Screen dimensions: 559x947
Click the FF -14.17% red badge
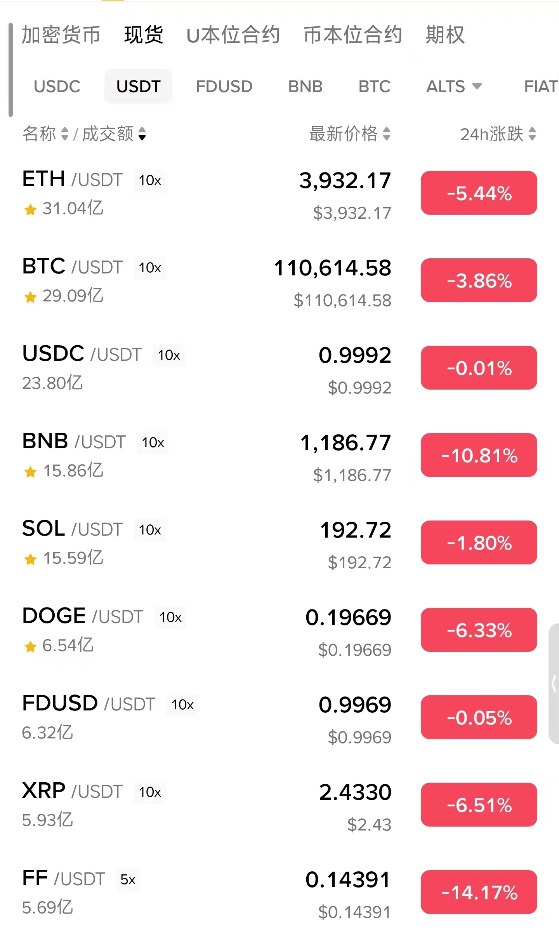[x=479, y=892]
